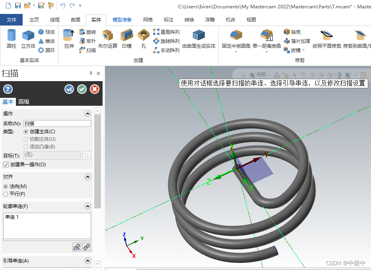Click OK and create new operation
This screenshot has height=270, width=371.
[x=69, y=89]
